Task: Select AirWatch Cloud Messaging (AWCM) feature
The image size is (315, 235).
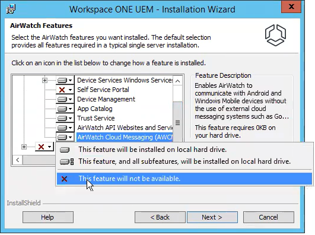Action: click(125, 137)
